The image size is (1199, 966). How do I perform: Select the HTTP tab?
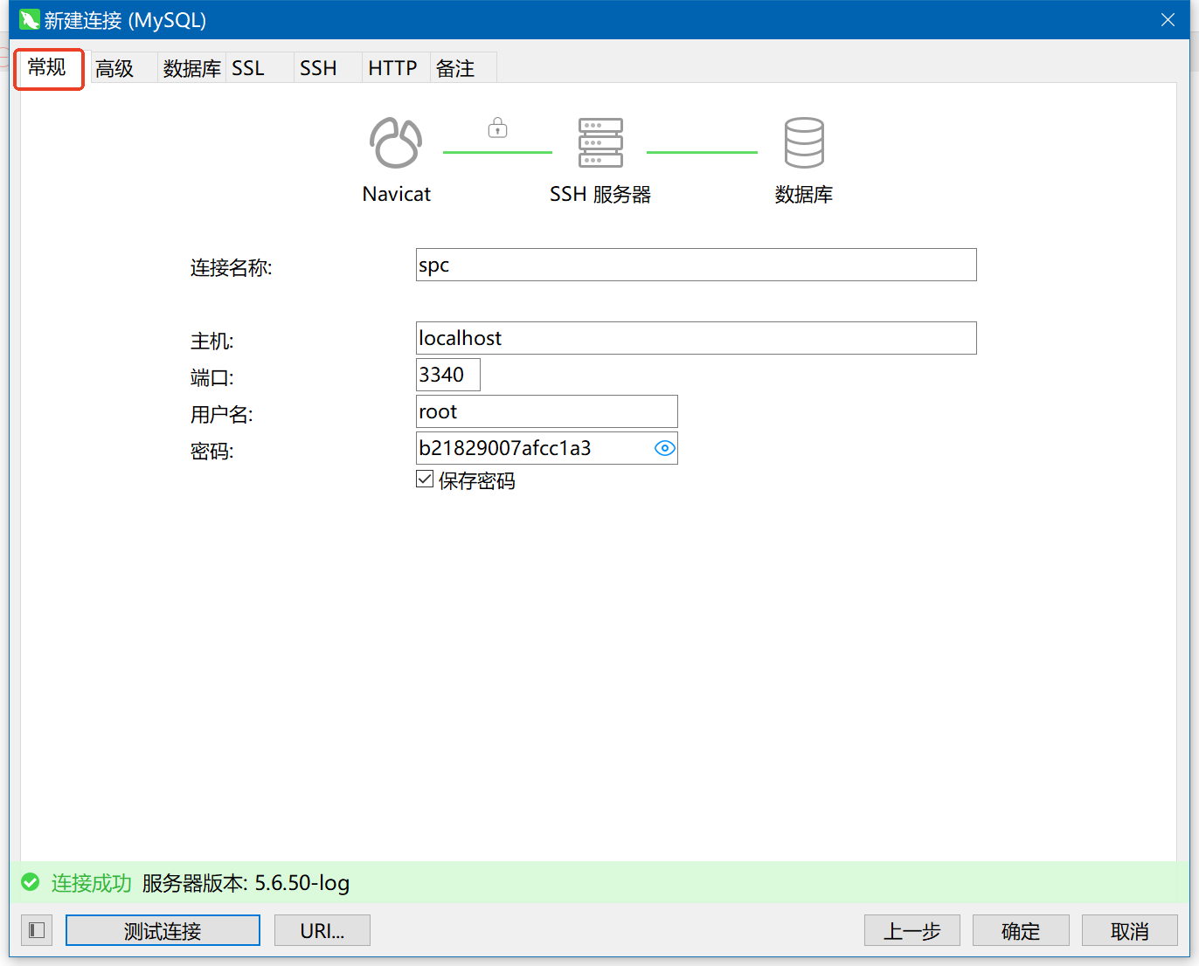point(392,68)
